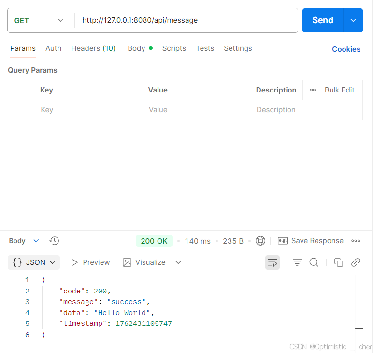
Task: Click the Query Params heading
Action: coord(32,70)
